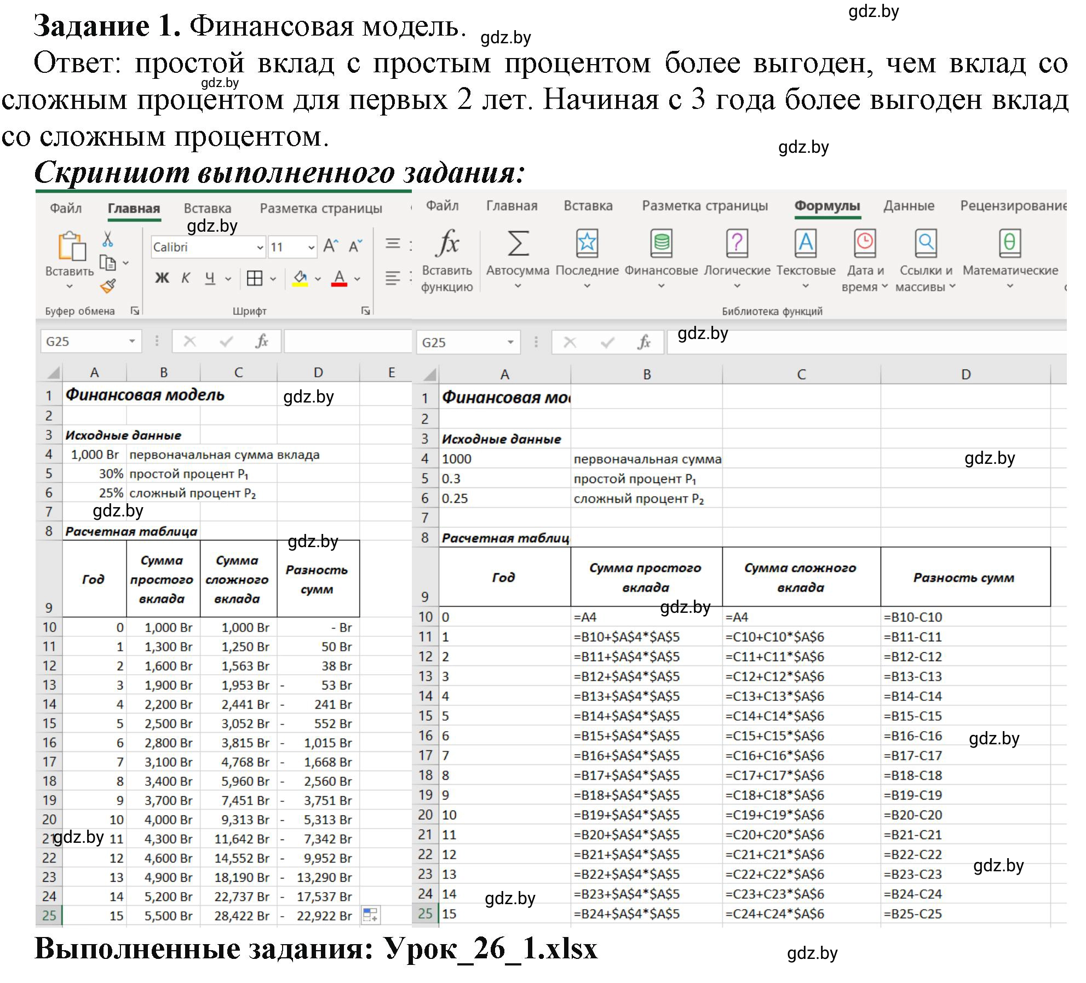The height and width of the screenshot is (983, 1086).
Task: Click the Автосумма sigma icon
Action: [518, 243]
